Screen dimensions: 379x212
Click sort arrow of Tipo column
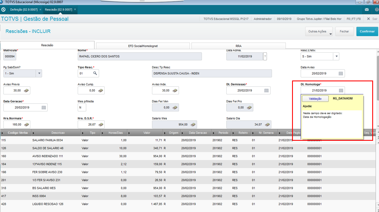(83, 133)
